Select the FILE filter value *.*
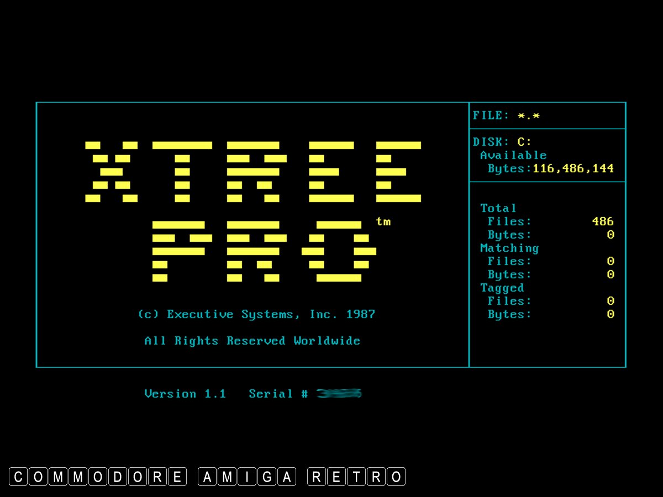The height and width of the screenshot is (497, 663). (529, 116)
